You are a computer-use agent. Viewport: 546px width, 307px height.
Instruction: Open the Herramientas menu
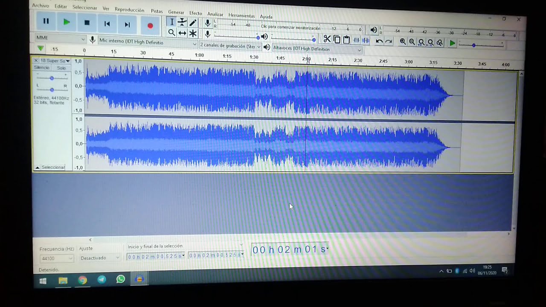241,15
